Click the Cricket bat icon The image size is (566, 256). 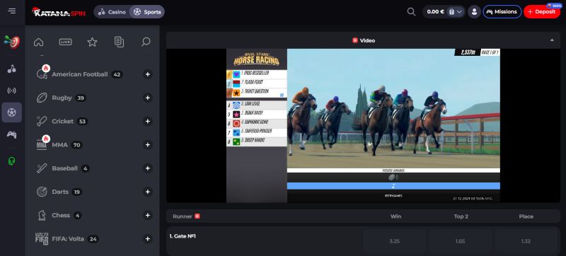point(42,121)
